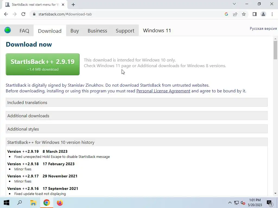Click page scrollbar up arrow
This screenshot has height=208, width=278.
point(275,38)
